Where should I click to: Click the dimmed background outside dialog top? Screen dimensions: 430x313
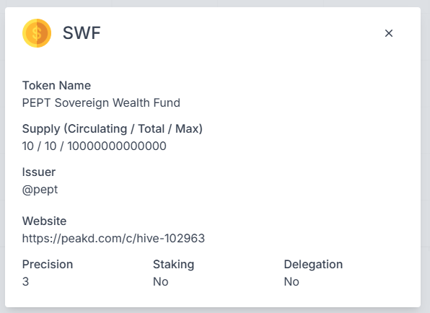point(215,4)
